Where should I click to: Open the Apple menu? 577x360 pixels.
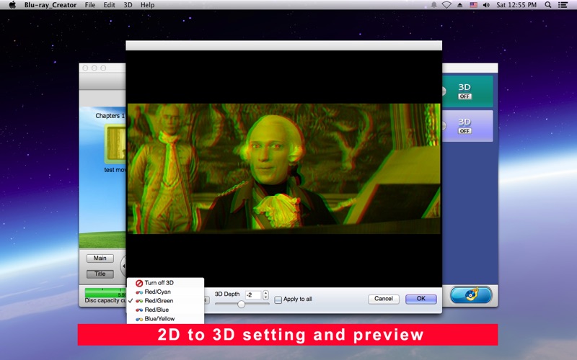tap(12, 5)
